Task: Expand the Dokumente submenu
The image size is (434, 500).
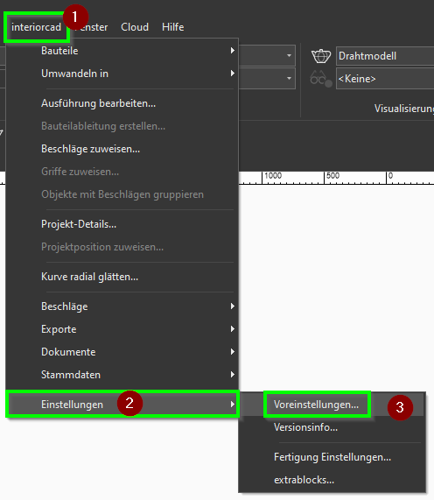Action: coord(122,352)
